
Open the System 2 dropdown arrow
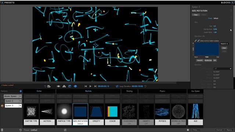click(20, 101)
